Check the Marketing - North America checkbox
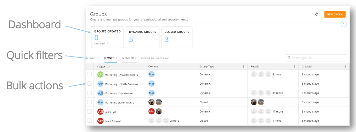This screenshot has width=356, height=132. 90,84
